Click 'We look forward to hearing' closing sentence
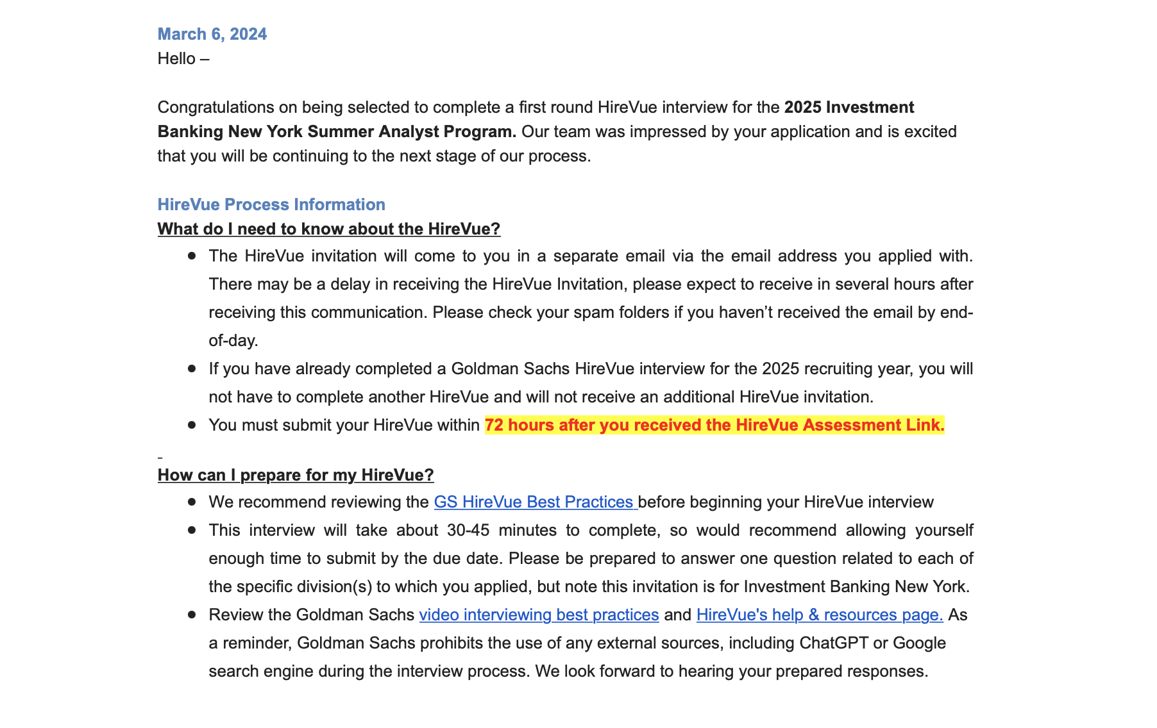 click(x=732, y=671)
